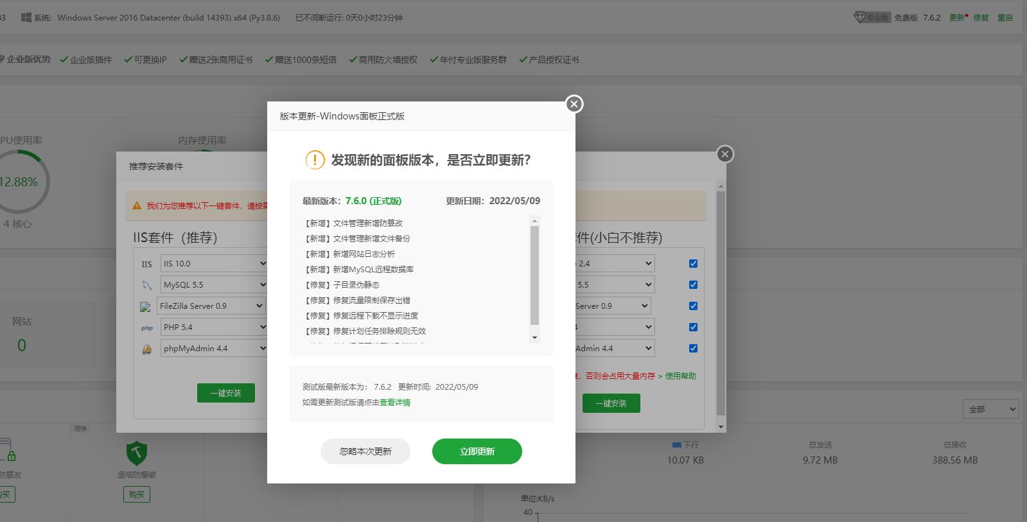Image resolution: width=1027 pixels, height=522 pixels.
Task: Uncheck the checkbox in the 2.4 row
Action: 693,264
